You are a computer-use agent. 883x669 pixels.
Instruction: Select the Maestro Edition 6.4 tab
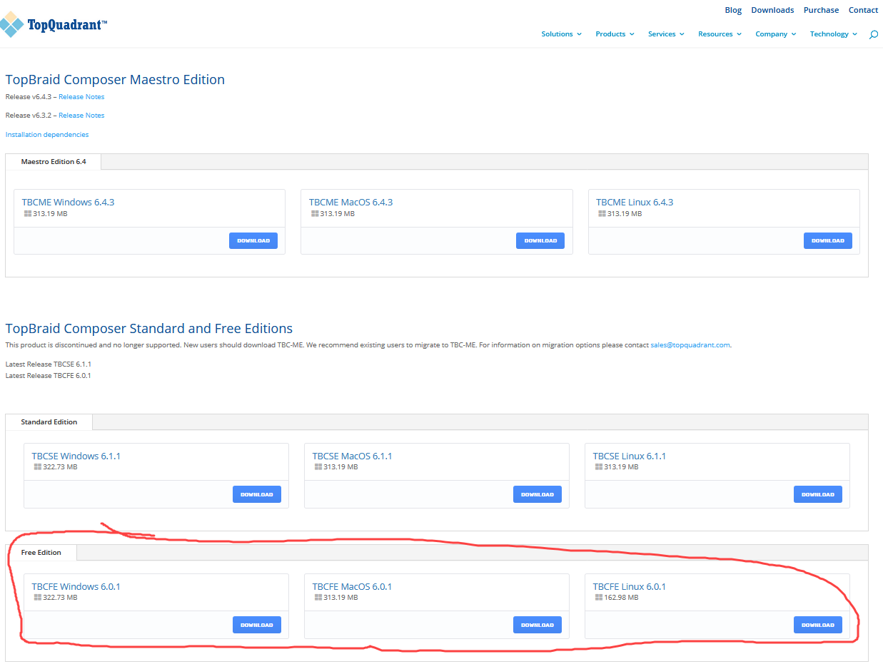point(54,162)
